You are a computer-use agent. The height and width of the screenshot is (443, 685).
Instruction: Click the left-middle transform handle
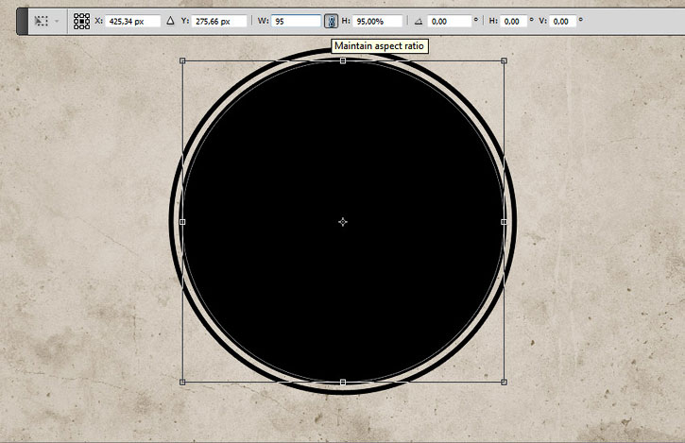click(182, 222)
